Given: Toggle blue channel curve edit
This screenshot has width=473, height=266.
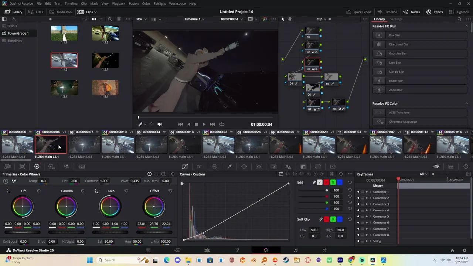Looking at the screenshot, I should coord(340,183).
